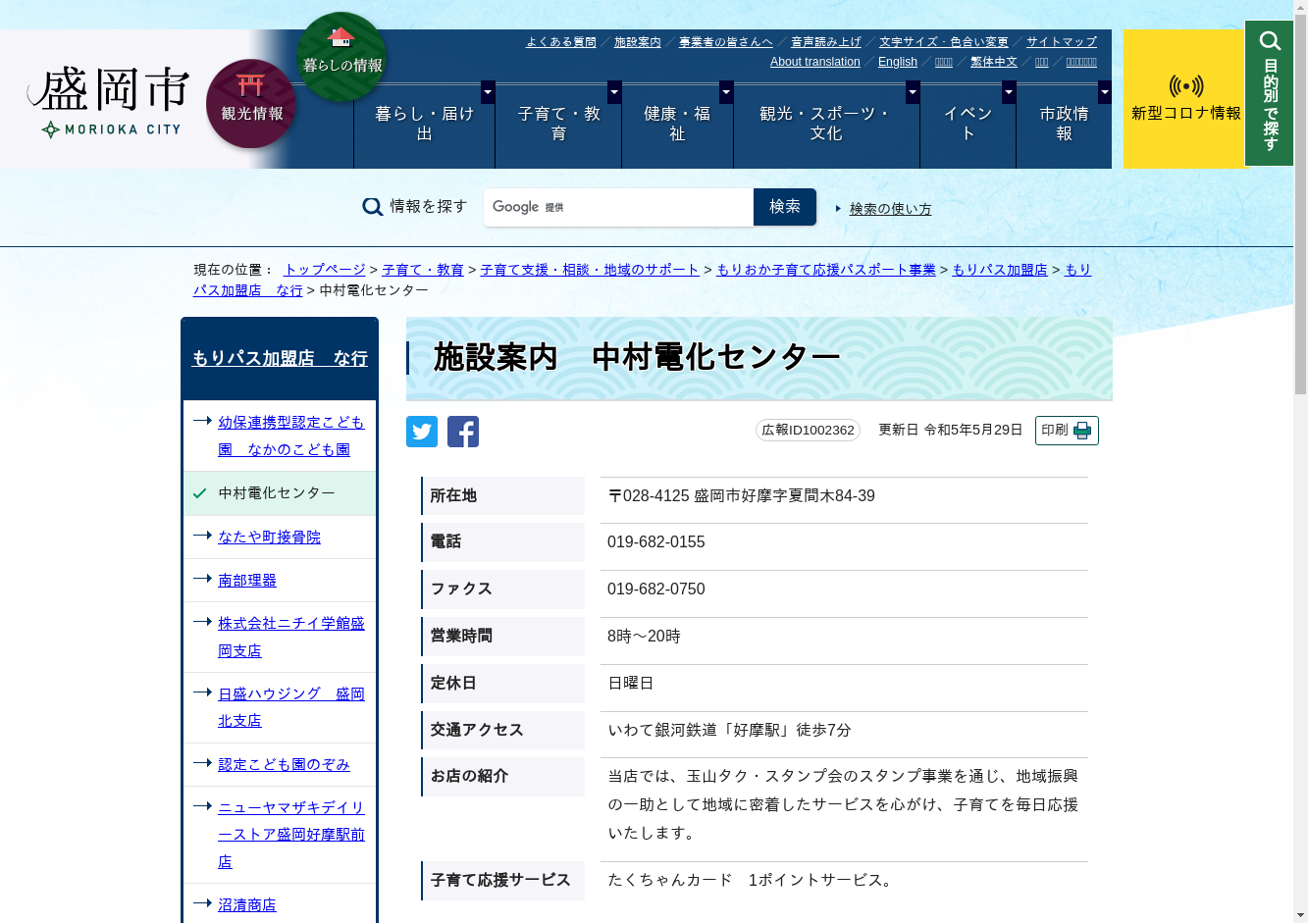Open 沼清商店 sidebar link
Viewport: 1308px width, 923px height.
click(x=247, y=905)
